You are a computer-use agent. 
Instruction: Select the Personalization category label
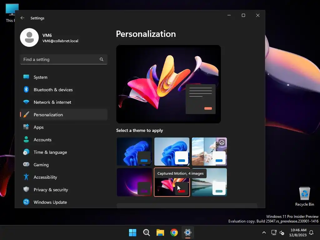click(48, 115)
